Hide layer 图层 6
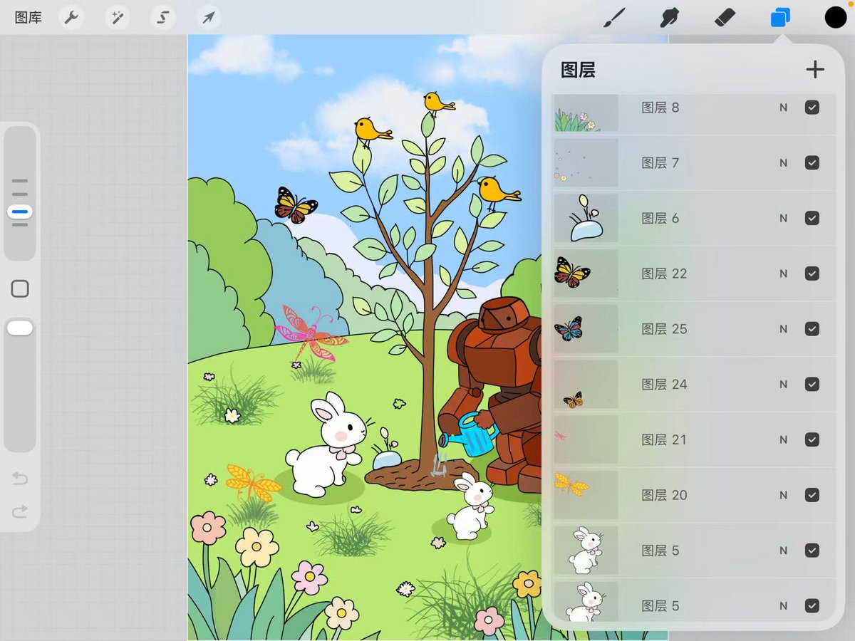 (812, 218)
